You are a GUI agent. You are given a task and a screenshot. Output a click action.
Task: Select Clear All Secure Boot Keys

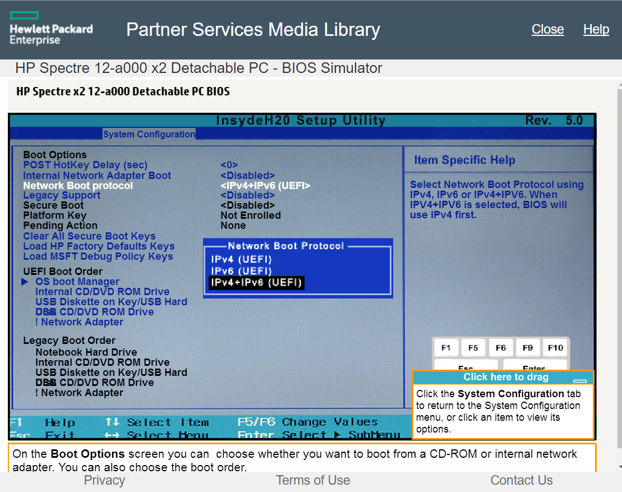tap(89, 236)
